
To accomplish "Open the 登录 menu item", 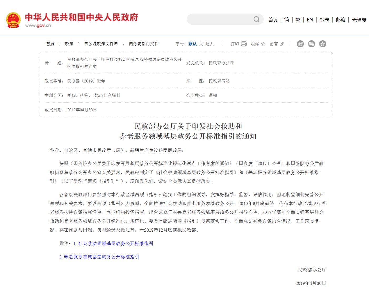I will click(325, 20).
